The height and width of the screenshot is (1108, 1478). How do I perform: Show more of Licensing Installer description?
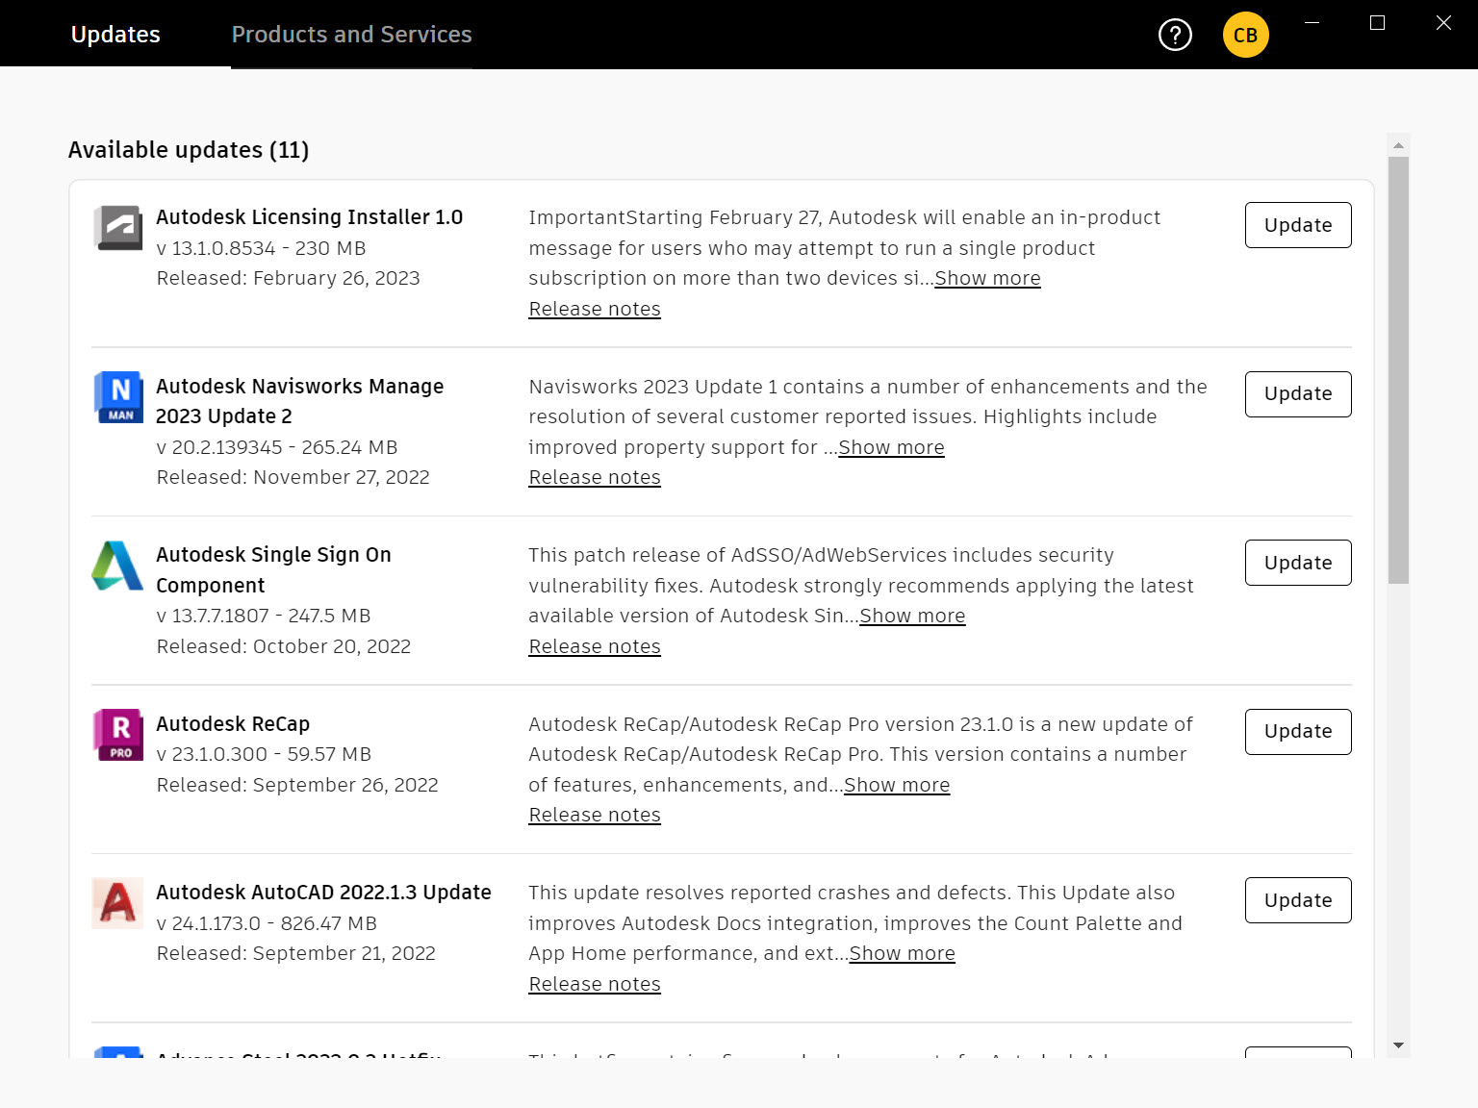987,278
